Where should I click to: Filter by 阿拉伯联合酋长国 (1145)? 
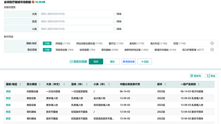(90, 44)
